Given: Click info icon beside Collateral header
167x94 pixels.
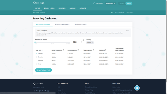Looking at the screenshot, I should coord(105,50).
